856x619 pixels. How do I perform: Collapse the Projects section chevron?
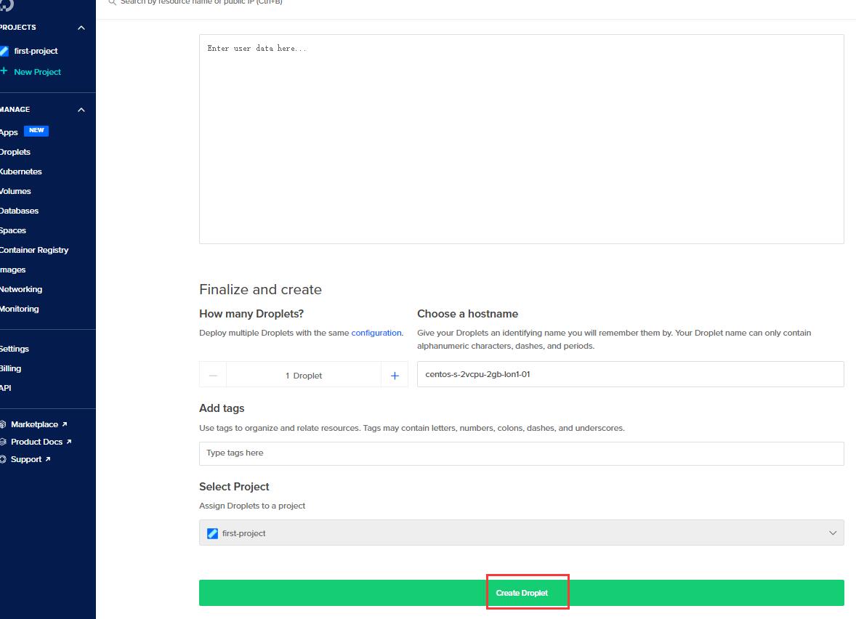(x=81, y=28)
